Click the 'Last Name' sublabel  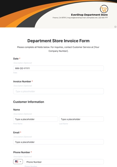coord(63,124)
